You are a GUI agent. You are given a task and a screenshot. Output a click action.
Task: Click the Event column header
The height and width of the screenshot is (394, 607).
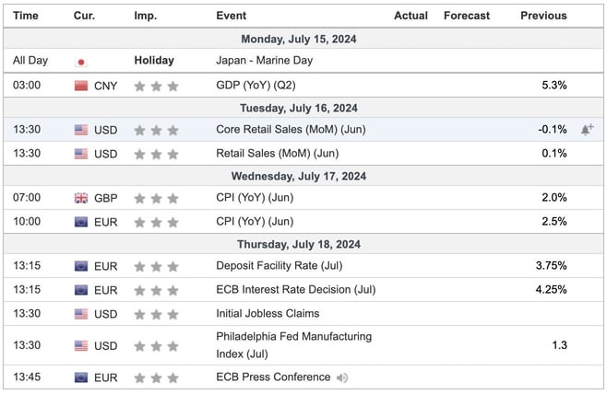pos(232,16)
